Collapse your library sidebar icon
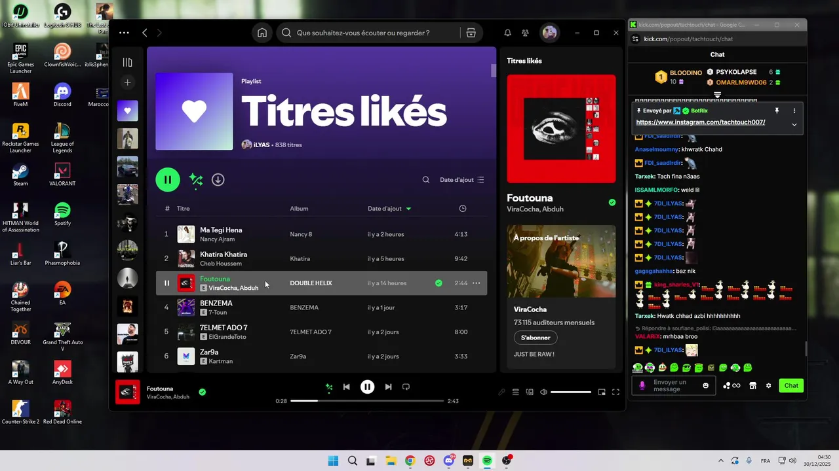The image size is (839, 471). point(128,62)
